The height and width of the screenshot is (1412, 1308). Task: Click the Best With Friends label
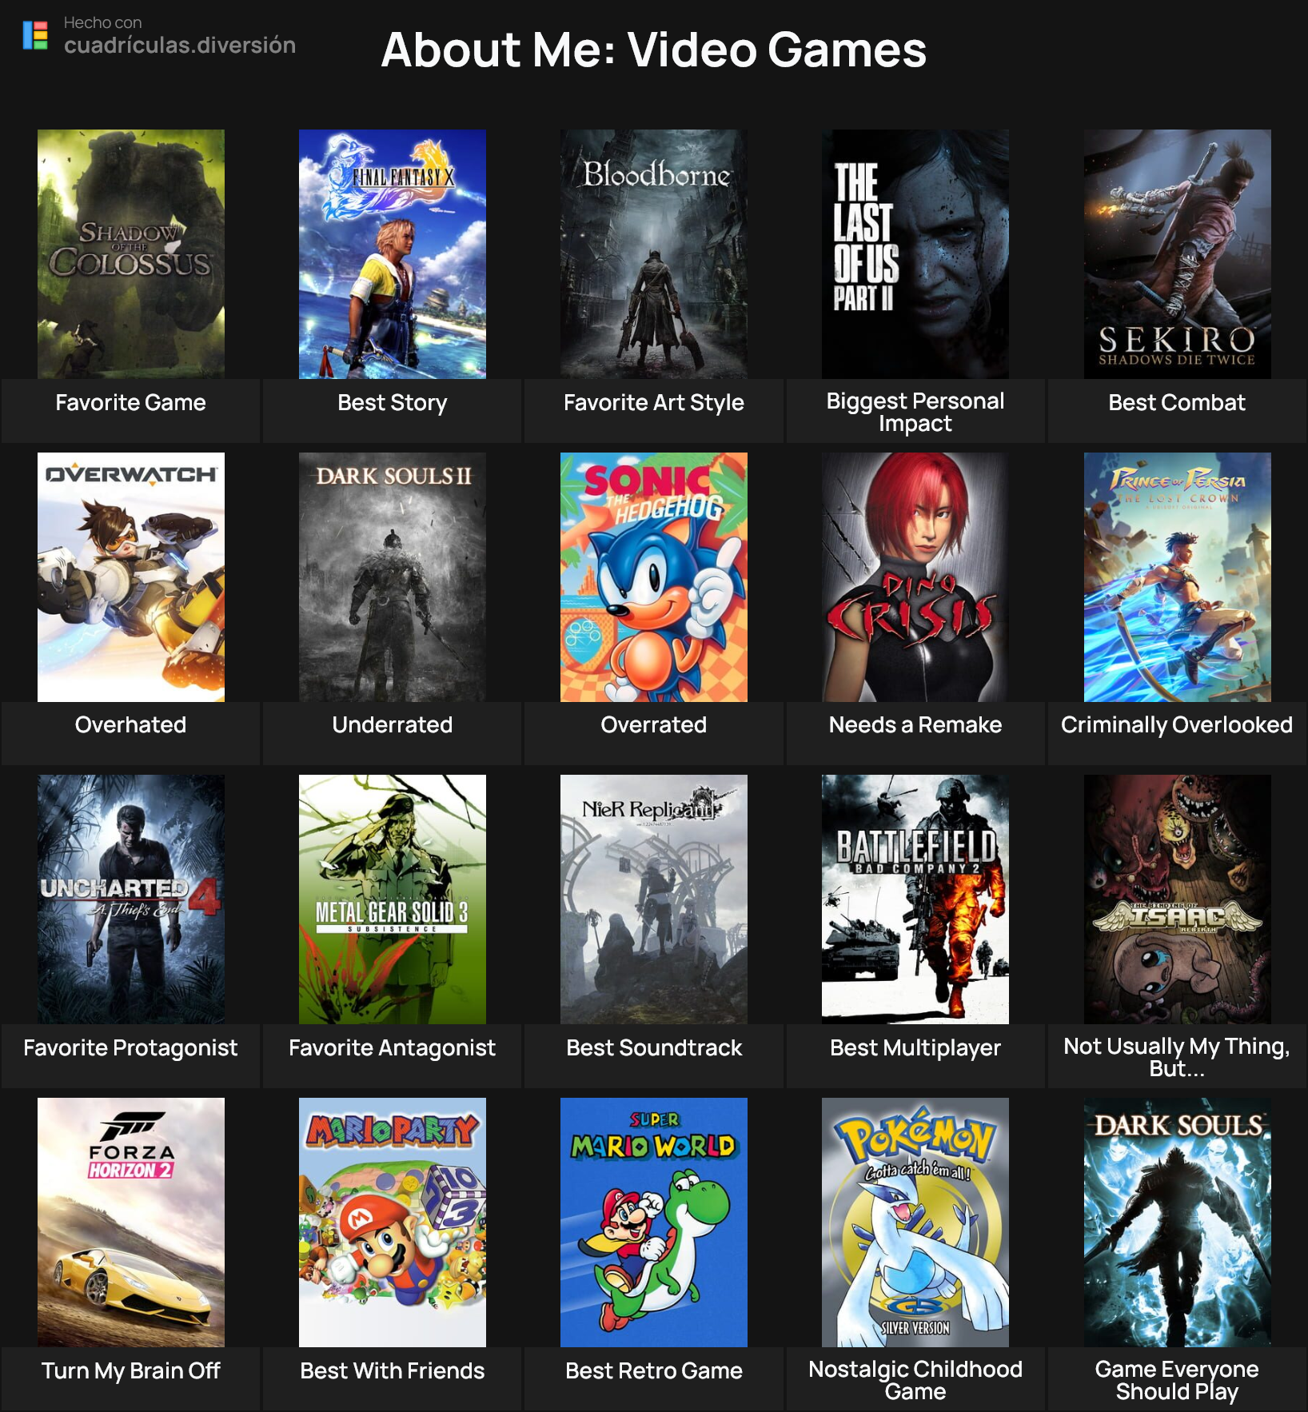pos(393,1371)
